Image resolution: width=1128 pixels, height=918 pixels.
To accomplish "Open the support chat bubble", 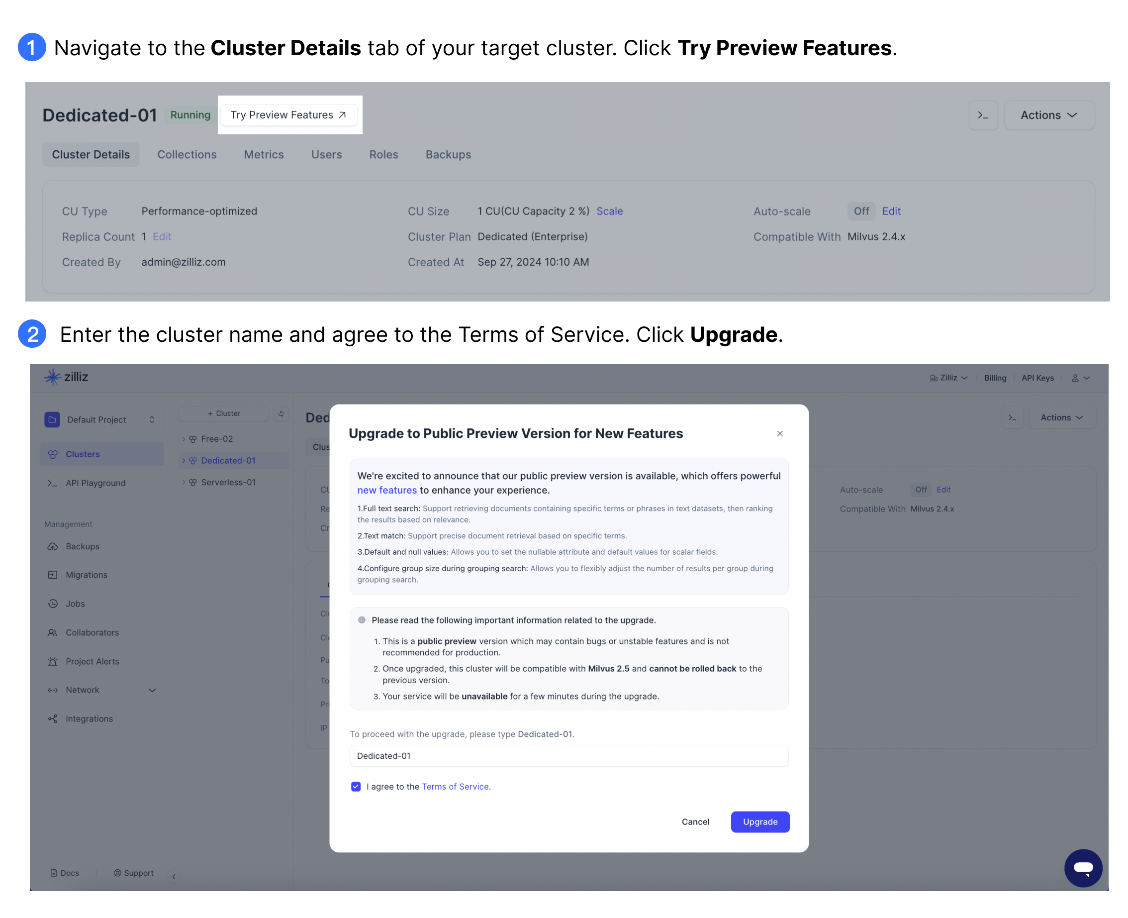I will pos(1083,868).
